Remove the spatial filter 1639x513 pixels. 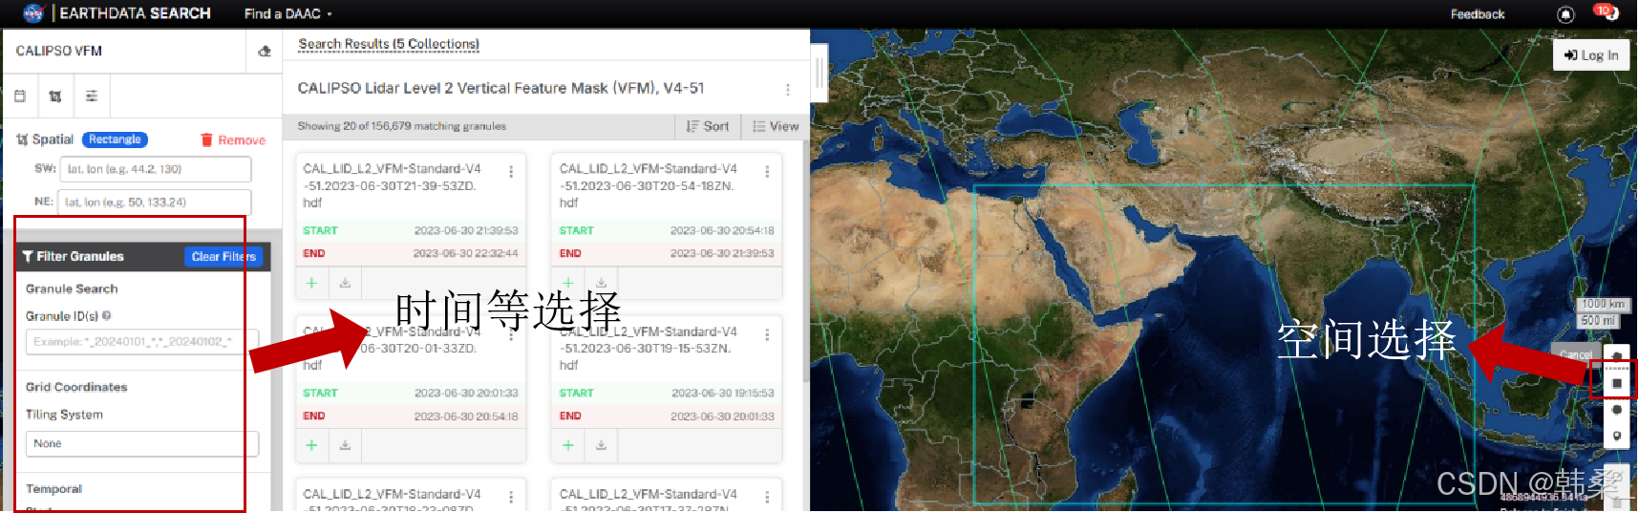(x=233, y=140)
